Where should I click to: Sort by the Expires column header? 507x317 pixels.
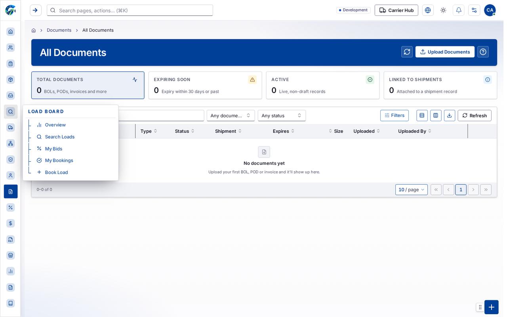point(284,131)
